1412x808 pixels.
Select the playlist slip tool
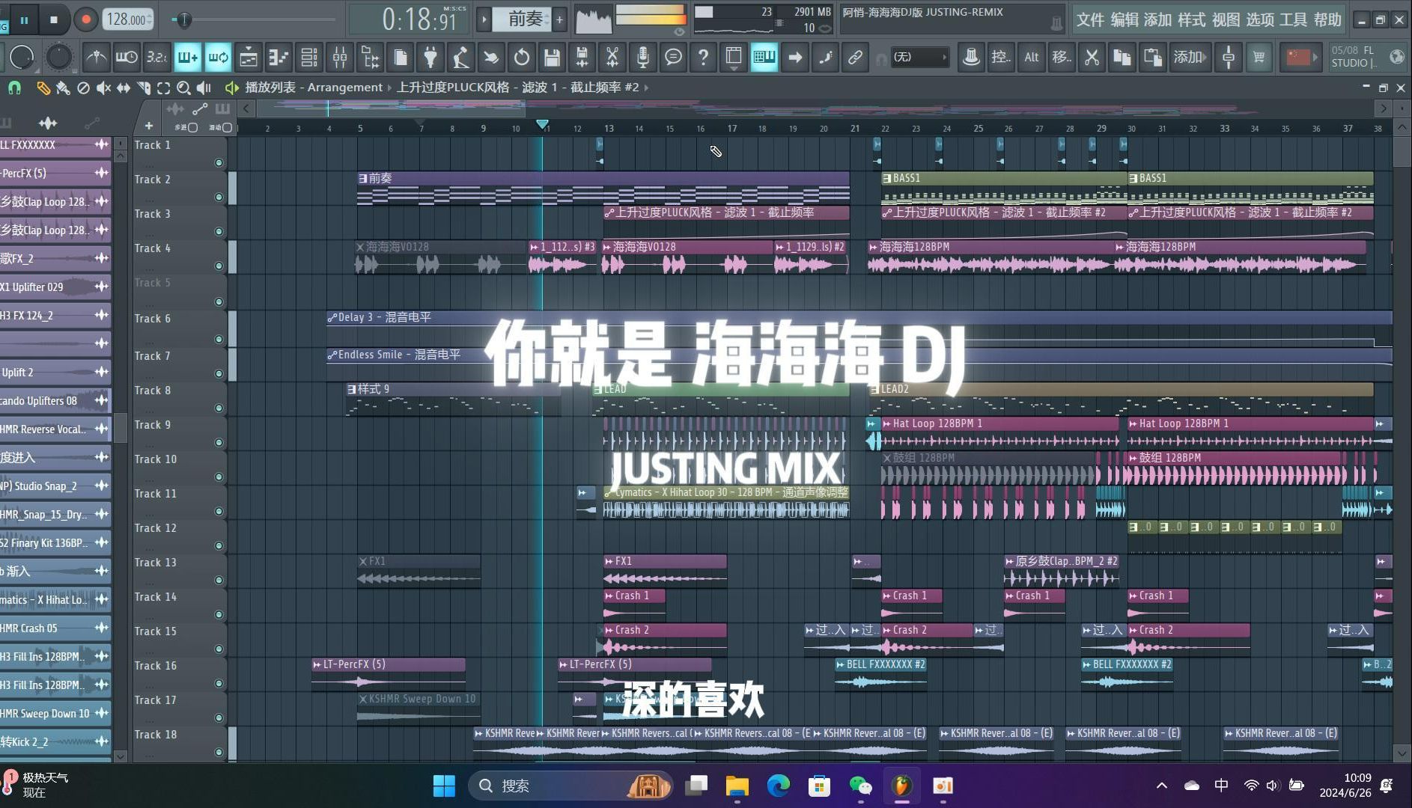click(x=124, y=88)
